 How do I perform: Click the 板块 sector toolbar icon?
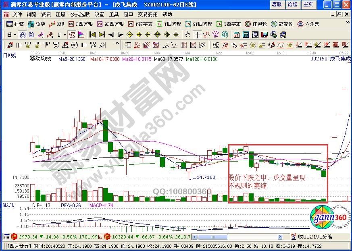37,24
